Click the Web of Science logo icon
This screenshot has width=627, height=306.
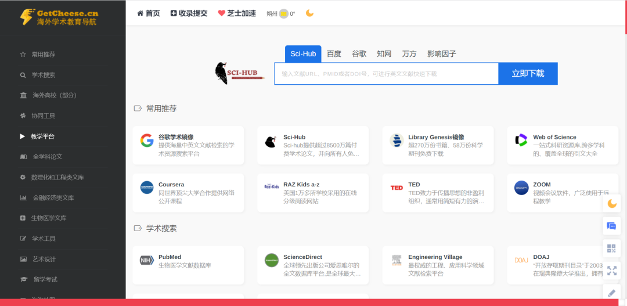(521, 140)
